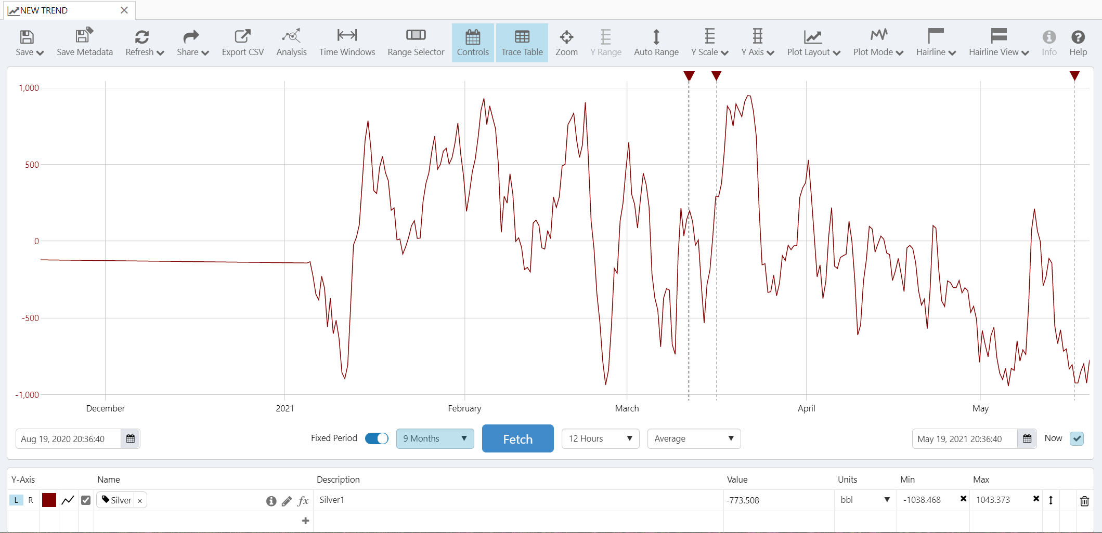The image size is (1102, 533).
Task: Expand the 12 Hours interval dropdown
Action: pyautogui.click(x=600, y=438)
